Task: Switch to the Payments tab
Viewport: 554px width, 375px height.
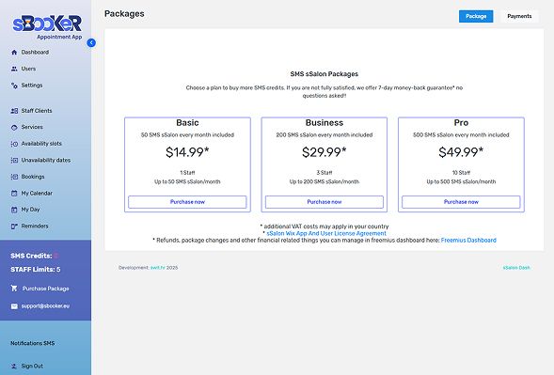Action: pos(519,16)
